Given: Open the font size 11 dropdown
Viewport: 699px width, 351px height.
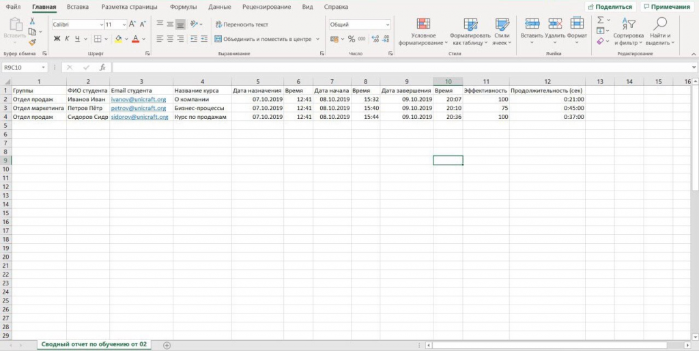Looking at the screenshot, I should 124,25.
